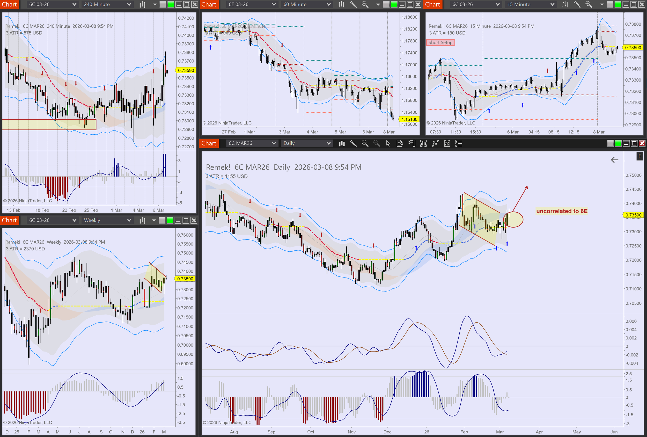Click the F button on Daily chart corner
647x437 pixels.
click(639, 156)
